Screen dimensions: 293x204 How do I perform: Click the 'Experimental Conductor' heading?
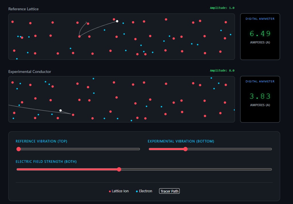point(29,72)
